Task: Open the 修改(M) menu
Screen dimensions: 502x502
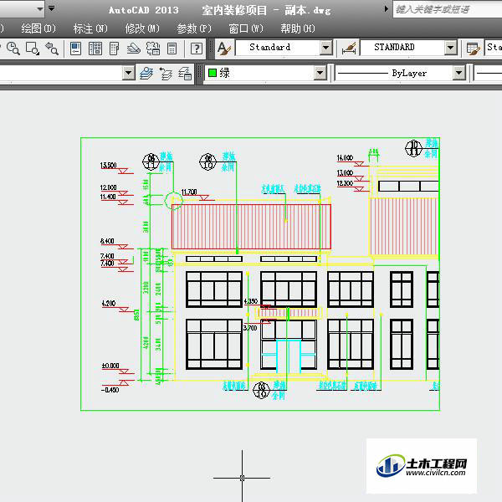Action: (x=142, y=28)
